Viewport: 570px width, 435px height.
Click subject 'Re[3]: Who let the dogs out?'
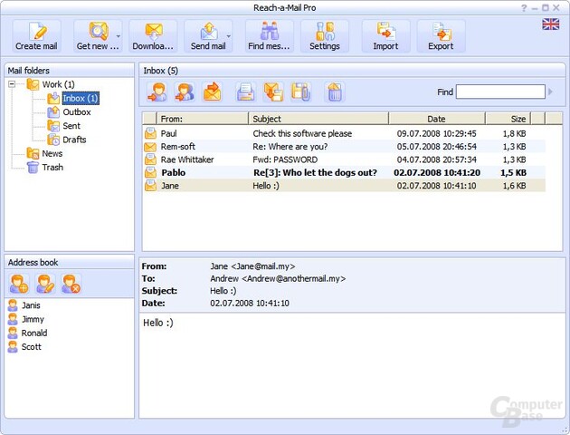pos(315,172)
